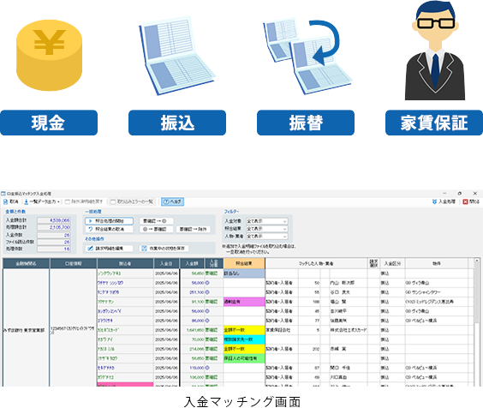This screenshot has height=408, width=483.
Task: Click the 谷口 person name cell
Action: pyautogui.click(x=348, y=292)
